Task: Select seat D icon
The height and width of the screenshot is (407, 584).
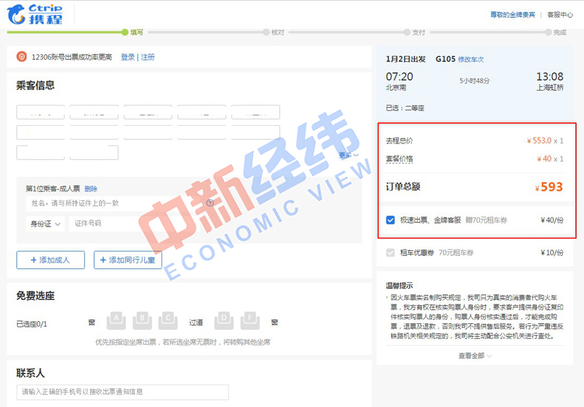Action: pos(224,316)
